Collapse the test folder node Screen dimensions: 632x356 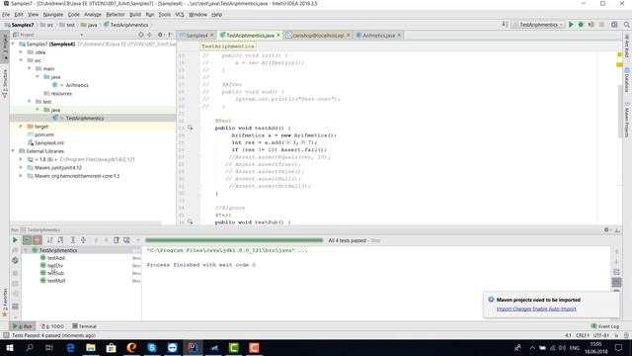(x=30, y=101)
